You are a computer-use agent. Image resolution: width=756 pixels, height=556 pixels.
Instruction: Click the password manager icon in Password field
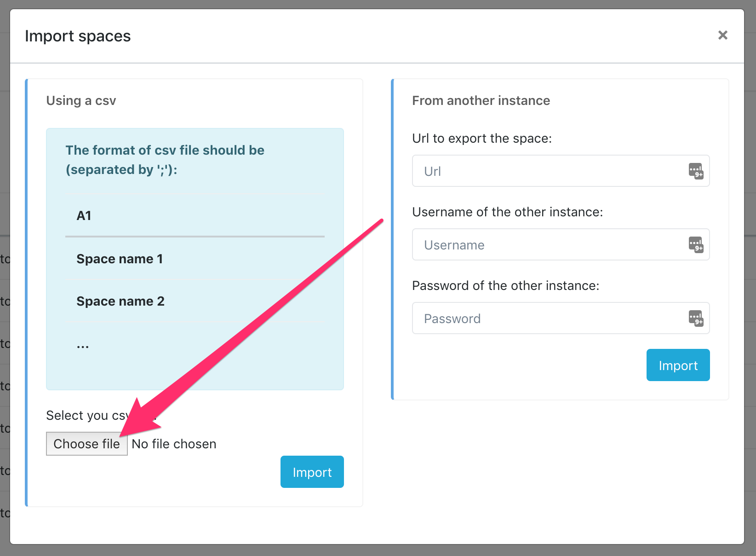click(696, 318)
